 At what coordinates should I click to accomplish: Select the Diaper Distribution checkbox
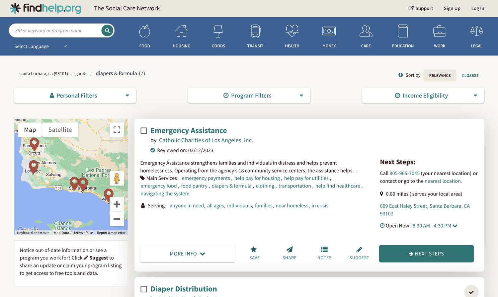[143, 289]
